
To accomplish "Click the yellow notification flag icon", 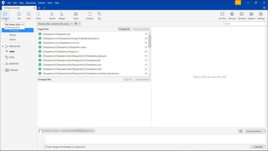I will click(x=238, y=3).
